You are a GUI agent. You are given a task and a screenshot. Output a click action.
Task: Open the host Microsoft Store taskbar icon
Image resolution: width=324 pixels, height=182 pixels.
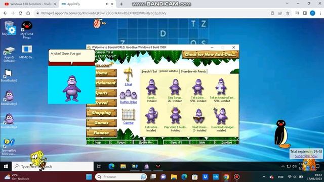point(194,177)
